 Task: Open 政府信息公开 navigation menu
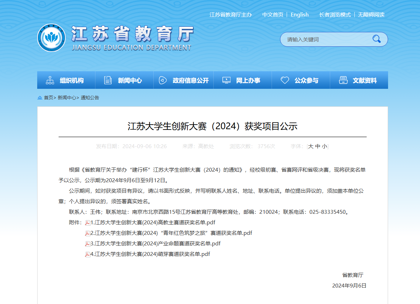184,80
